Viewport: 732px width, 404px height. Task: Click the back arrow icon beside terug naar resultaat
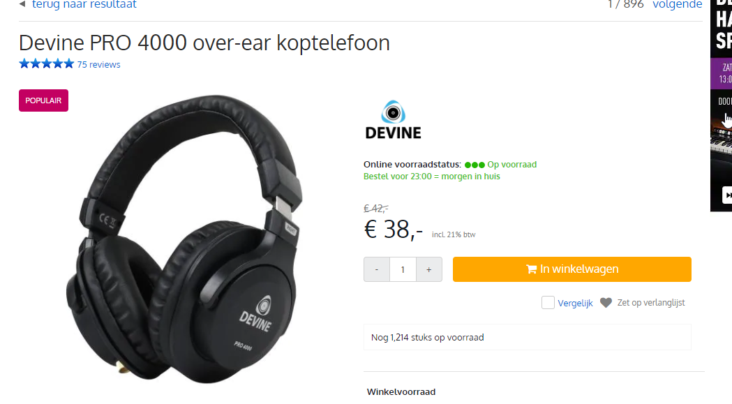click(x=22, y=4)
